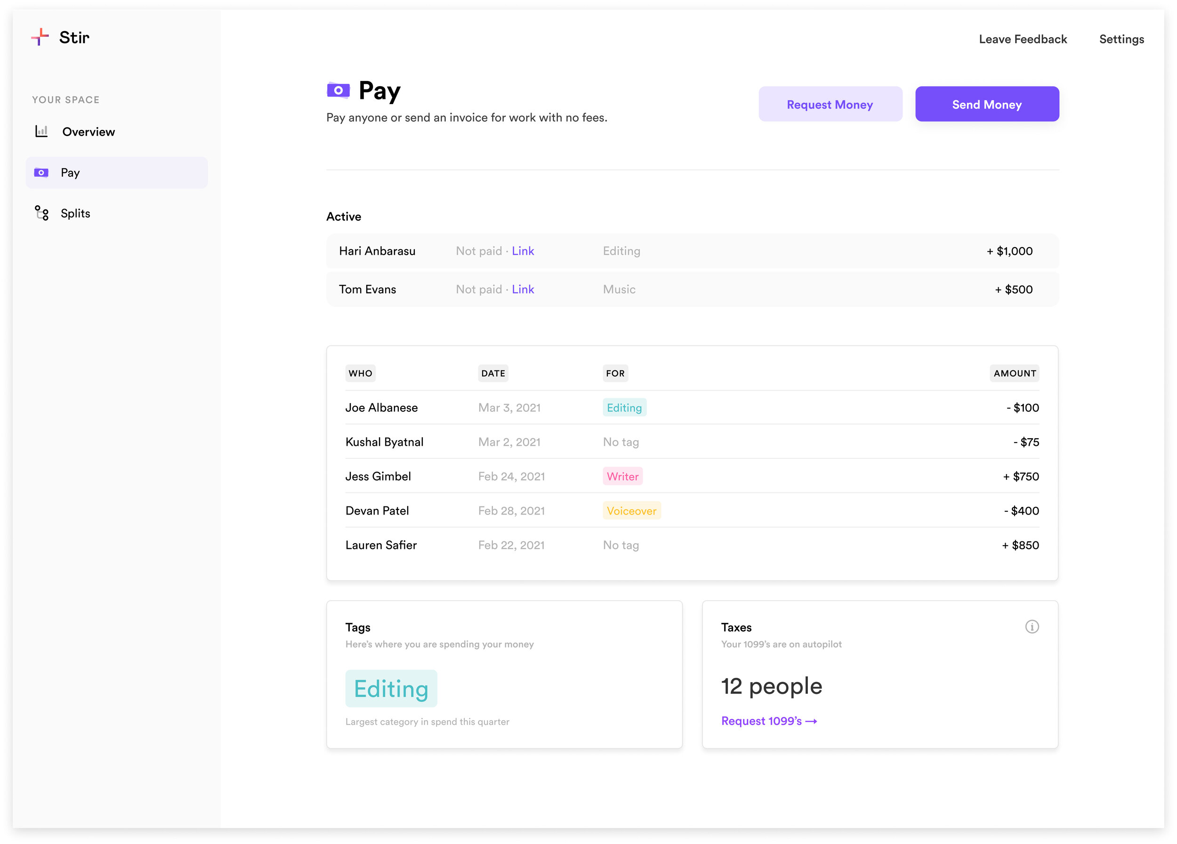Click Jess Gimbel in the transactions
Screen dimensions: 1177x844
[x=379, y=476]
